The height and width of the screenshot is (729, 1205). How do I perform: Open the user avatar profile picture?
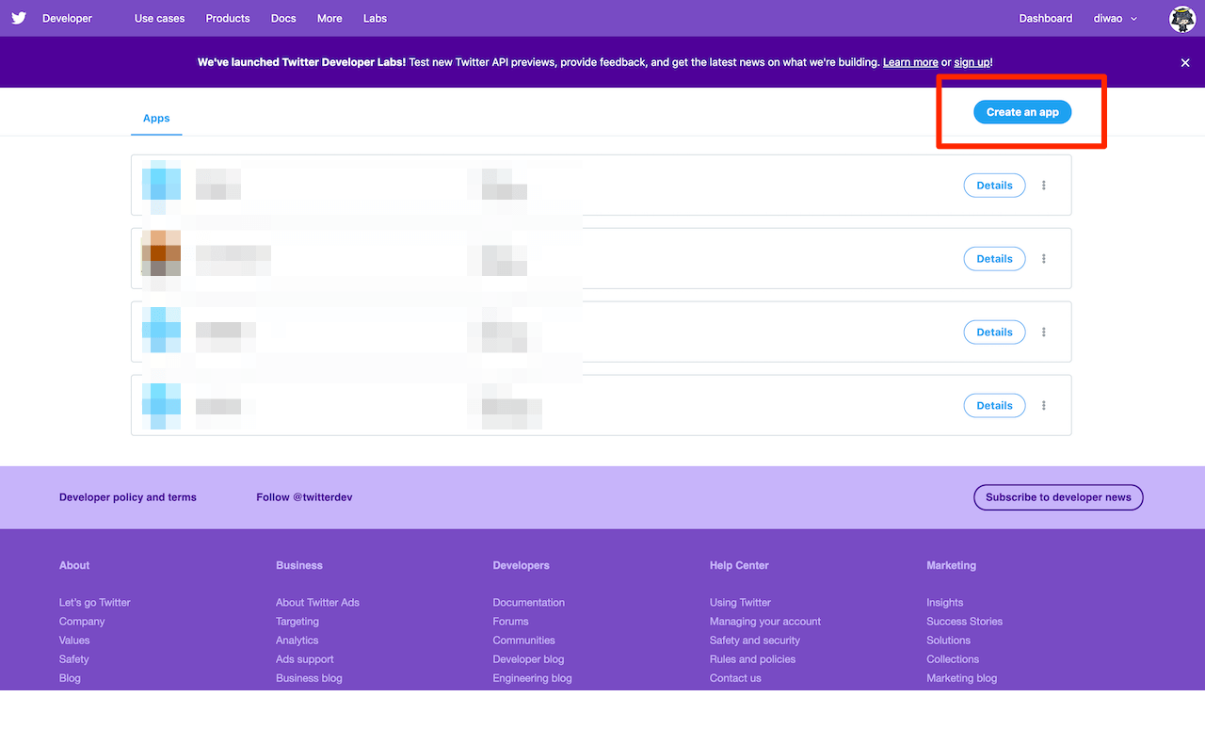click(x=1181, y=19)
